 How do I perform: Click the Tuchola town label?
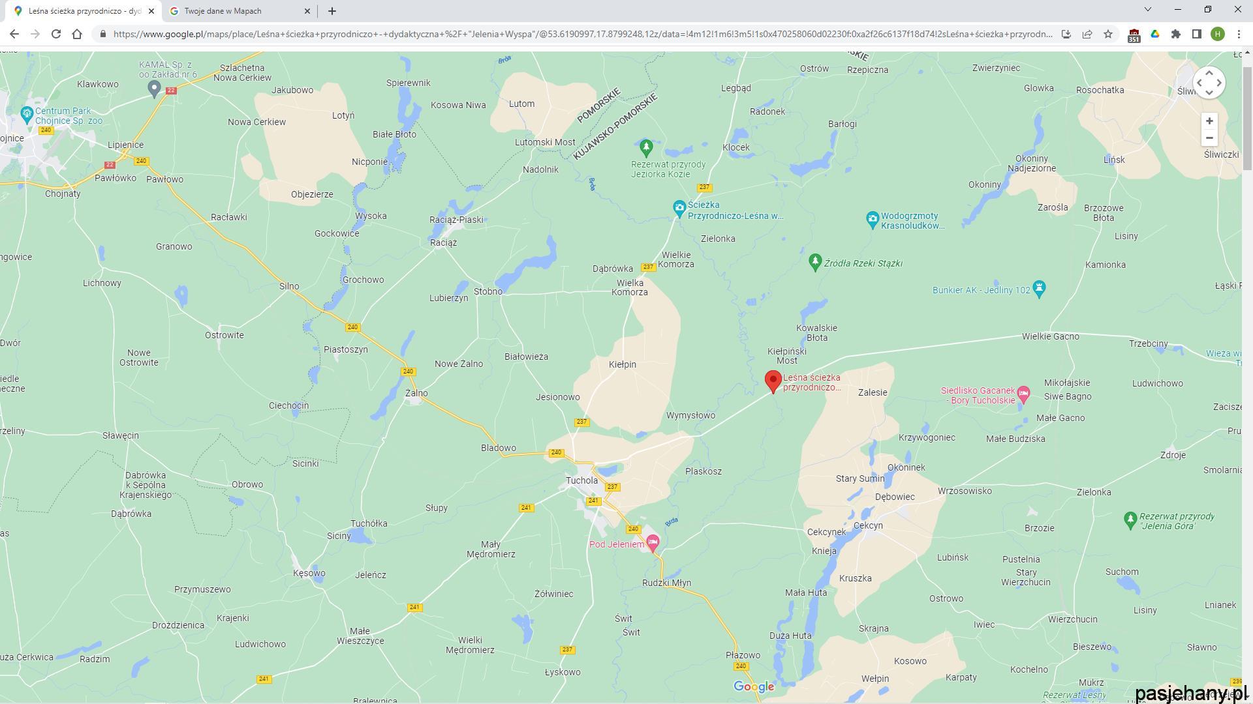(581, 480)
